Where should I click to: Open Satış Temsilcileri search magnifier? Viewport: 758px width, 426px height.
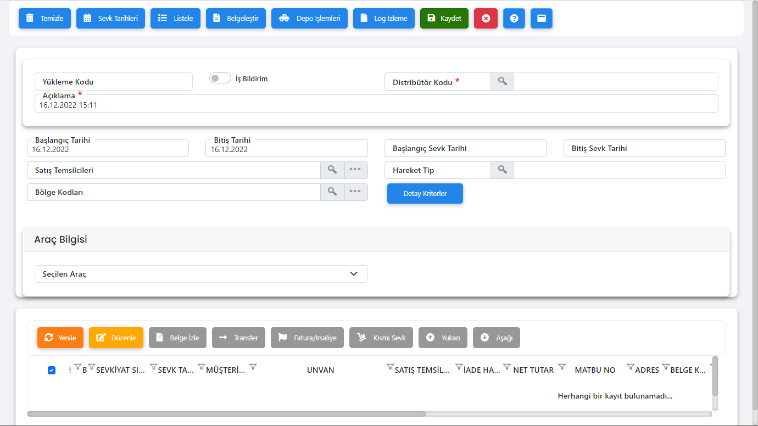click(332, 170)
